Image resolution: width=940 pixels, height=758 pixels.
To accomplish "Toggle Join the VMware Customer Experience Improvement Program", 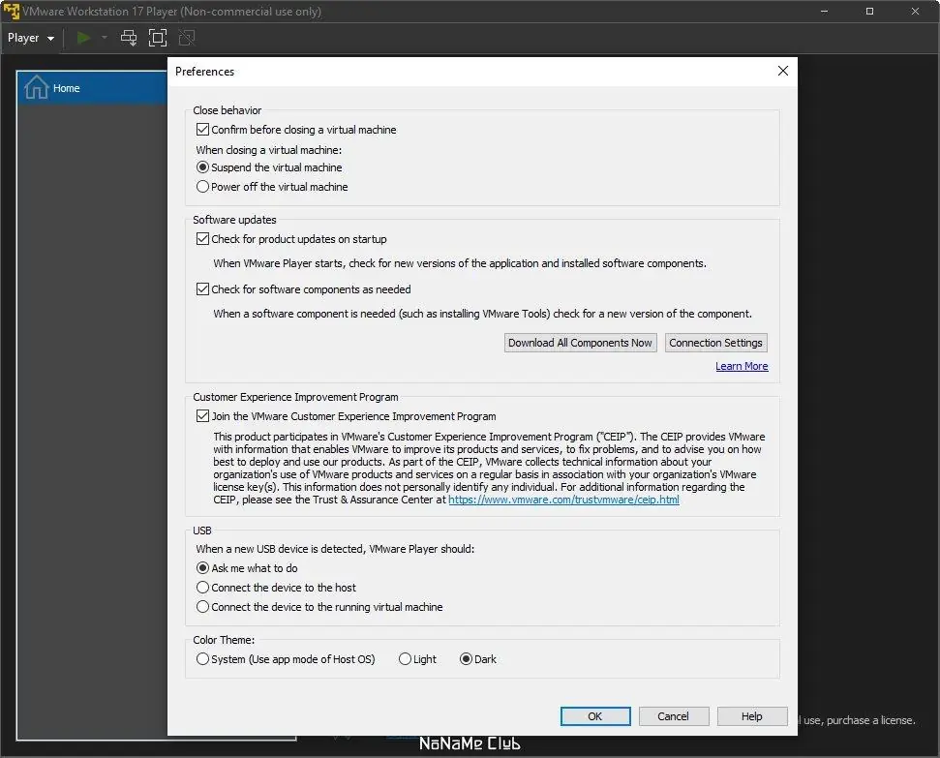I will click(346, 416).
